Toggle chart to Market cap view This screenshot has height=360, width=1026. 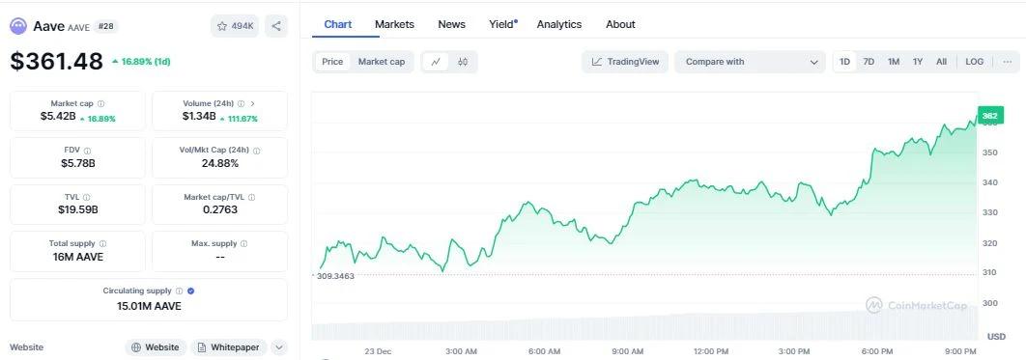pos(382,62)
